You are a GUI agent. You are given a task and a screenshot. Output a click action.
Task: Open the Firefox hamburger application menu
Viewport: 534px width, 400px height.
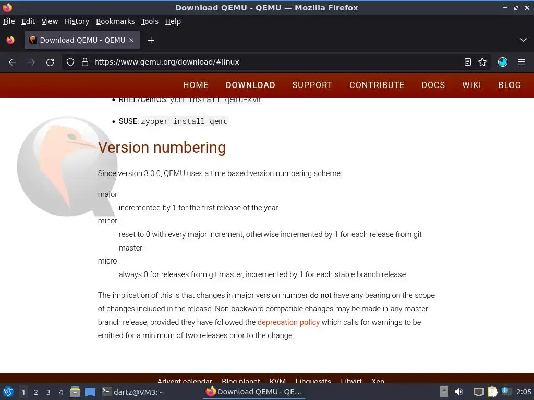pos(521,62)
